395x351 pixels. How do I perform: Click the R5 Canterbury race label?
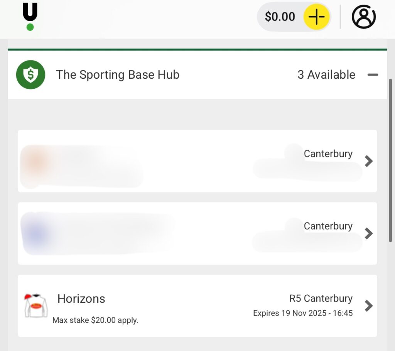tap(321, 298)
